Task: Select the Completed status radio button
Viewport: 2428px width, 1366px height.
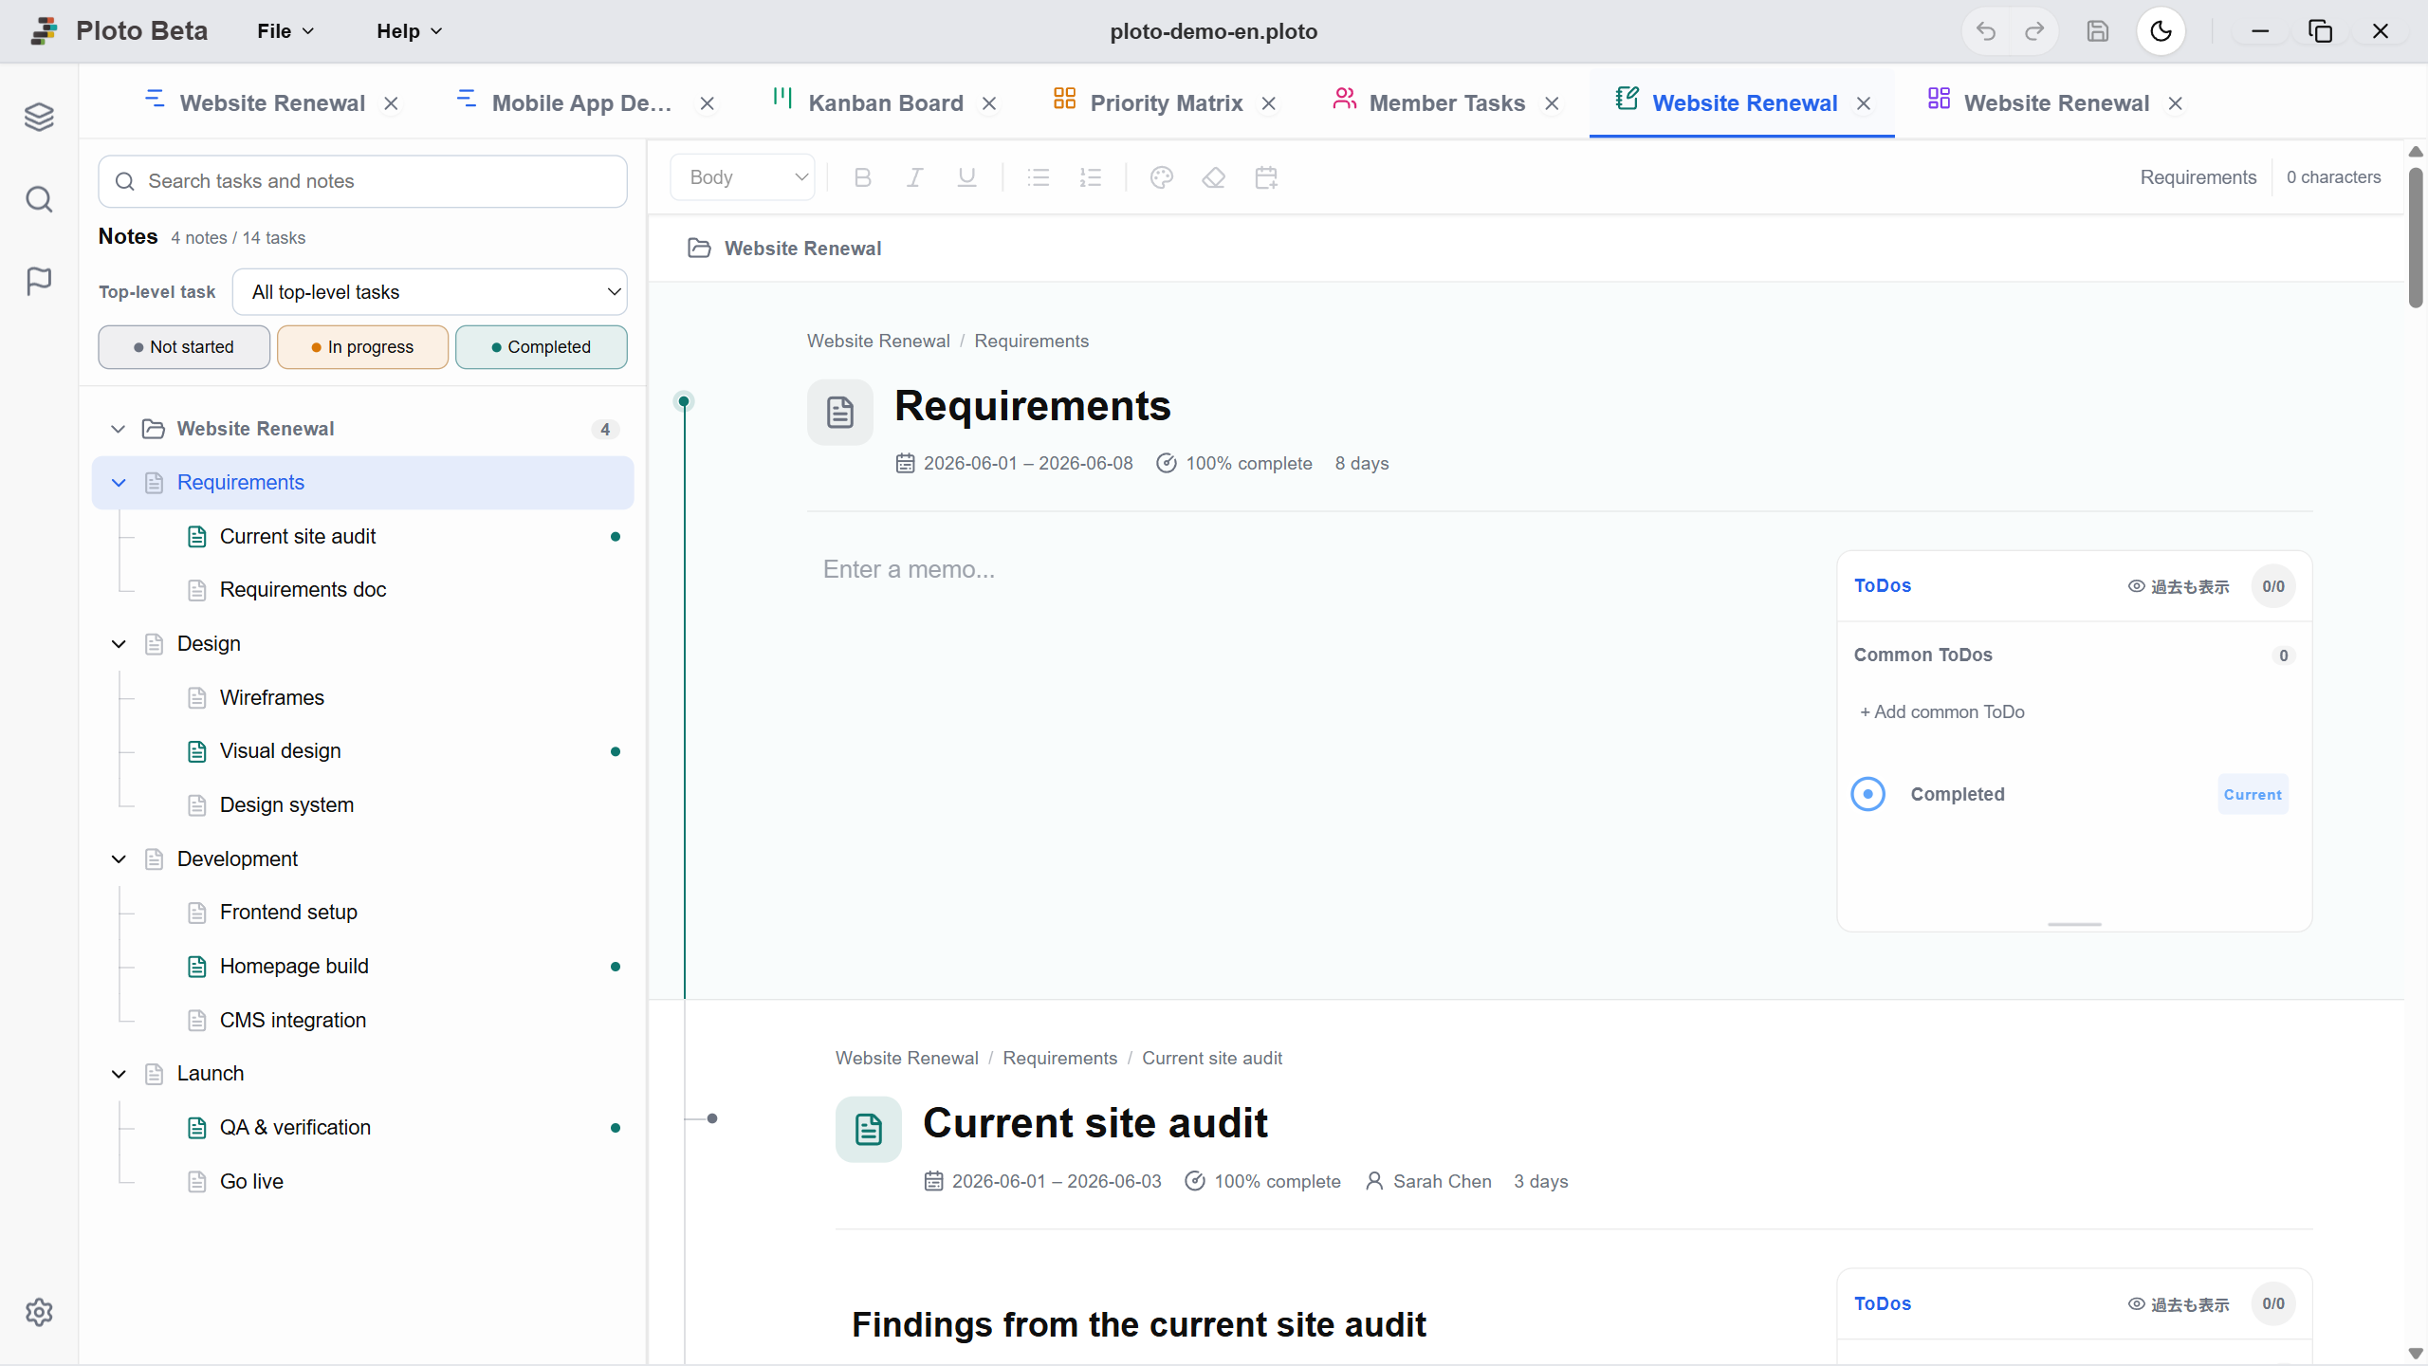Action: 1868,794
